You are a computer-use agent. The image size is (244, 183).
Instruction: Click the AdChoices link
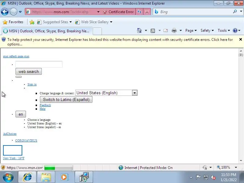[10, 134]
